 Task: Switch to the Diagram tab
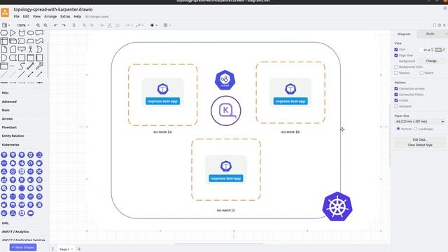pos(404,34)
